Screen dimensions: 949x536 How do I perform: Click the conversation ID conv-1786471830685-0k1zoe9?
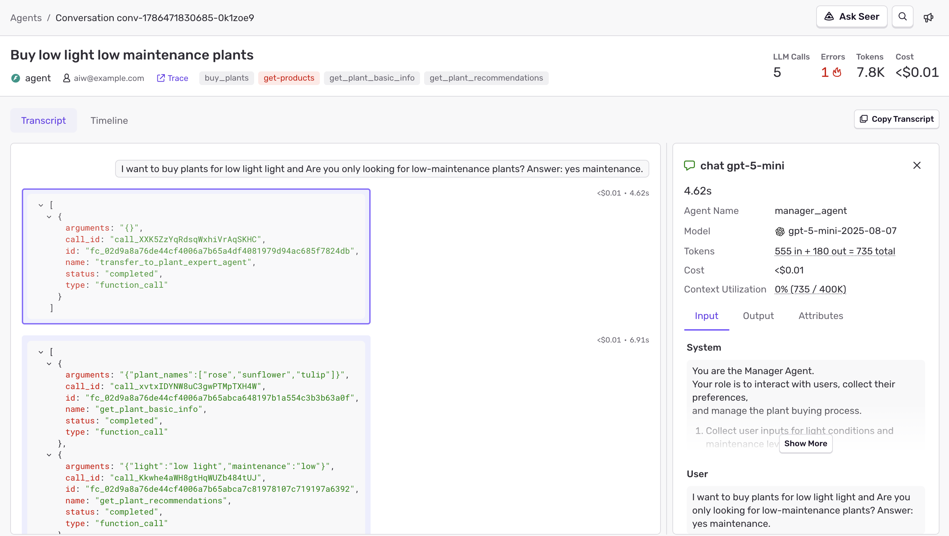[x=155, y=18]
